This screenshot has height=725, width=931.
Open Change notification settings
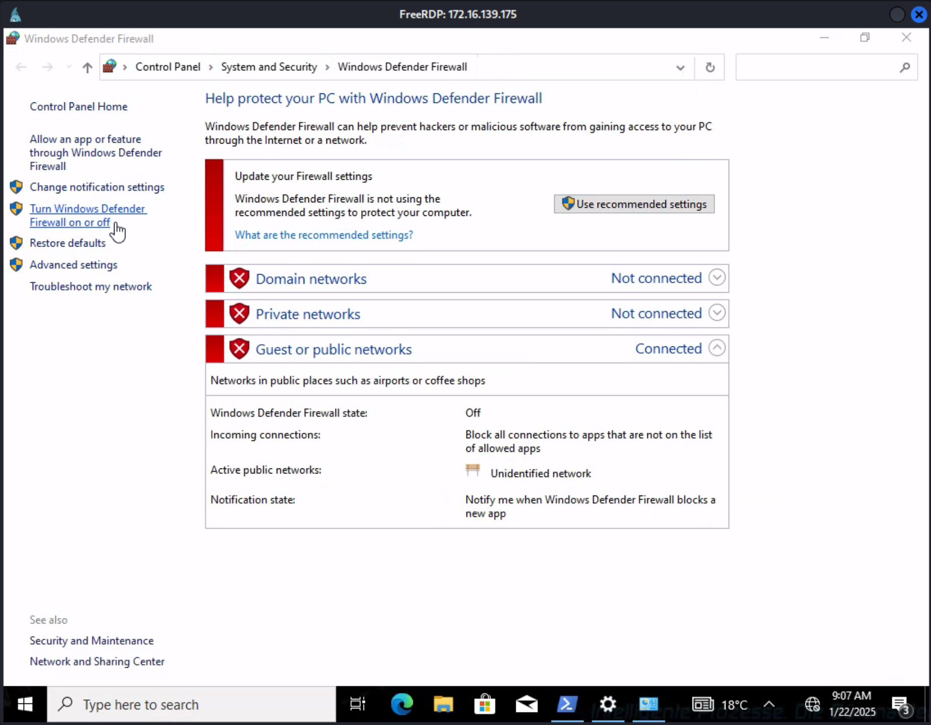[x=97, y=187]
